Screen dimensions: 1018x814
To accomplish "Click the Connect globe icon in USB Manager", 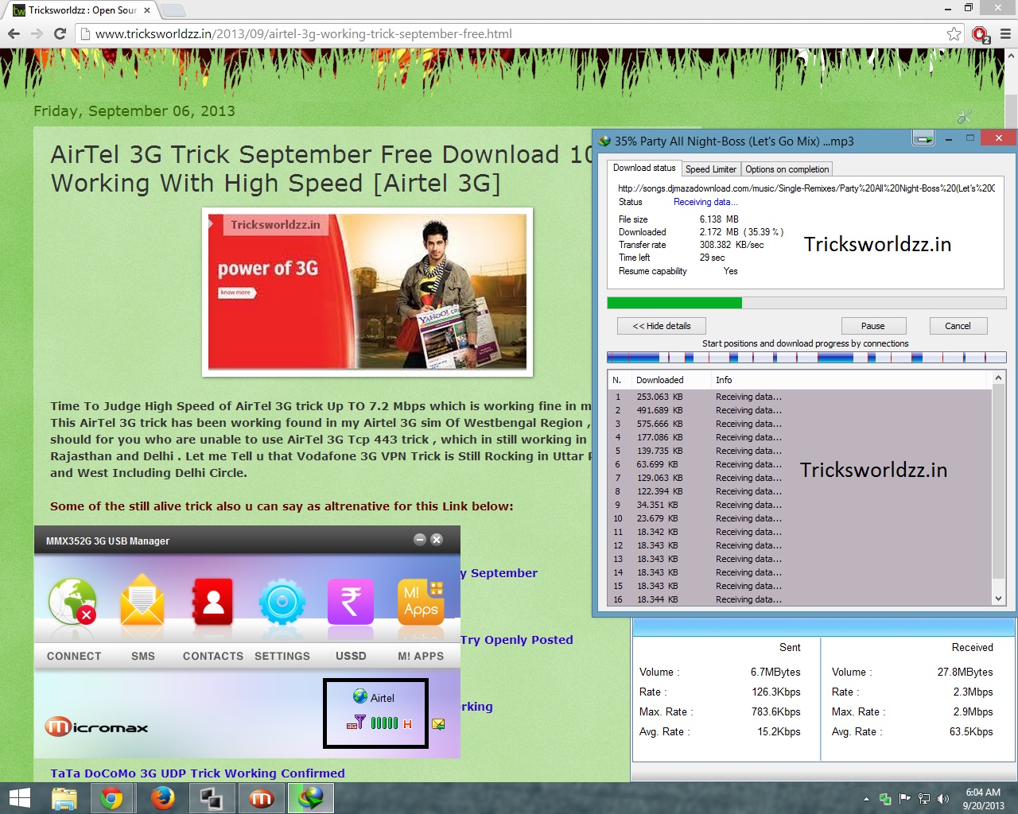I will (x=72, y=601).
